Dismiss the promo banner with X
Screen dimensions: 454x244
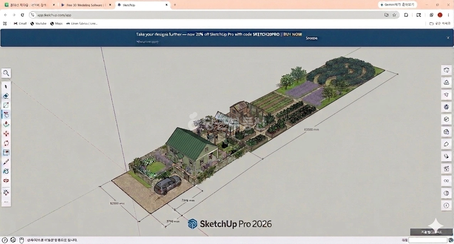(x=448, y=38)
